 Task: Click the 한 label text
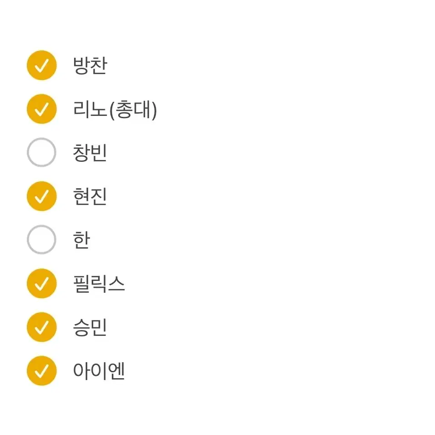(x=81, y=240)
